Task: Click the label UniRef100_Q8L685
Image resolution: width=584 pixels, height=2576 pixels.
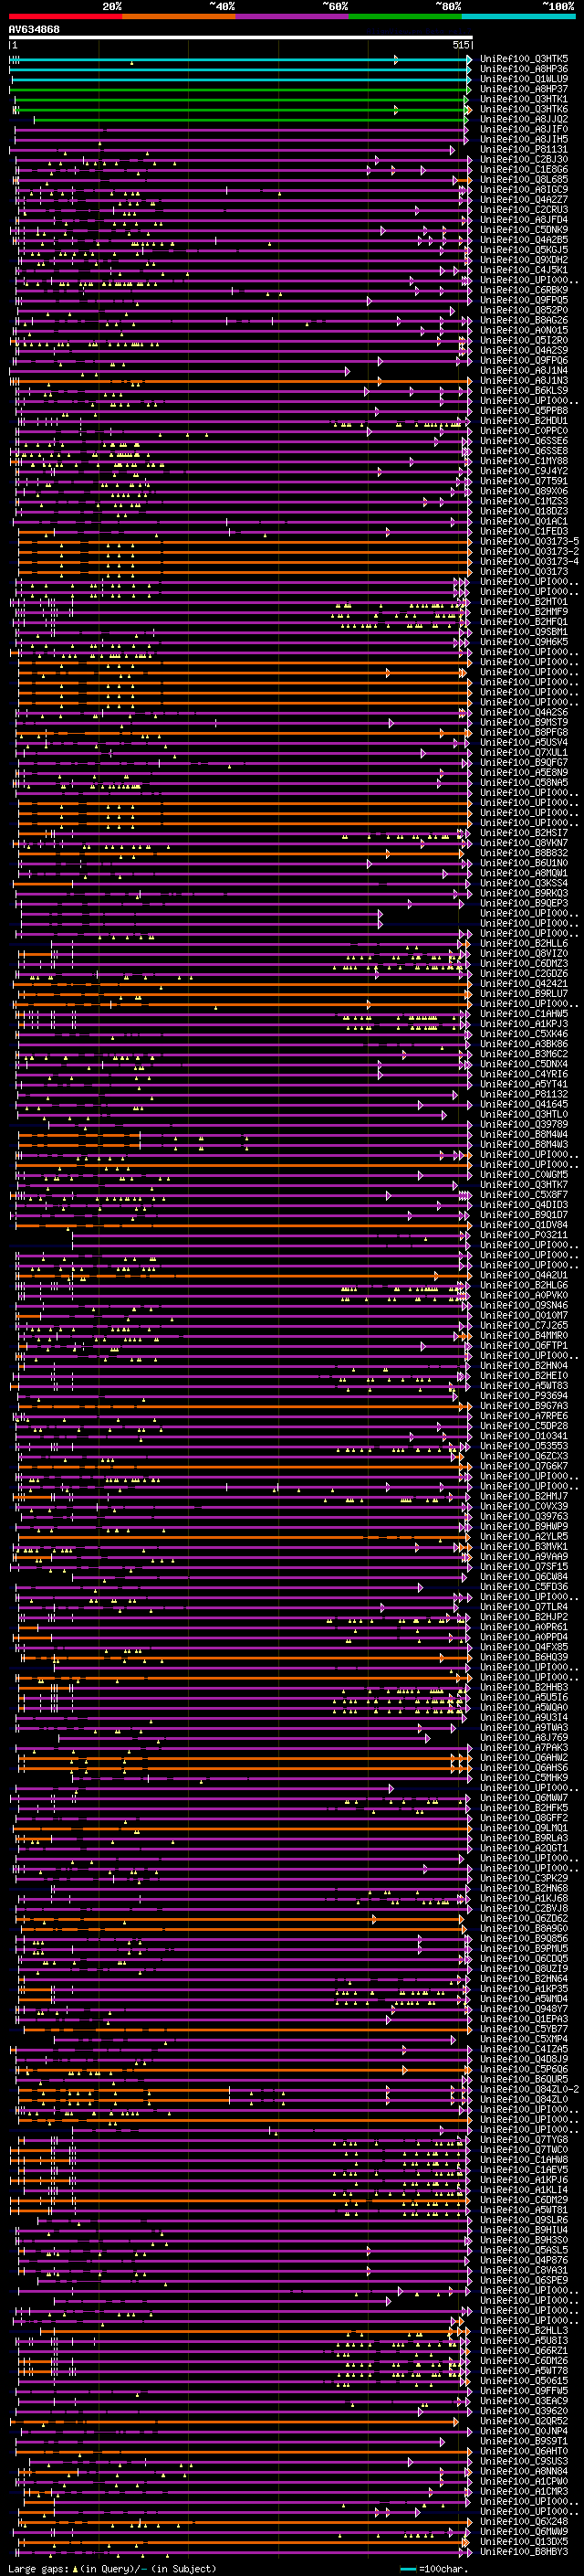Action: pos(524,180)
